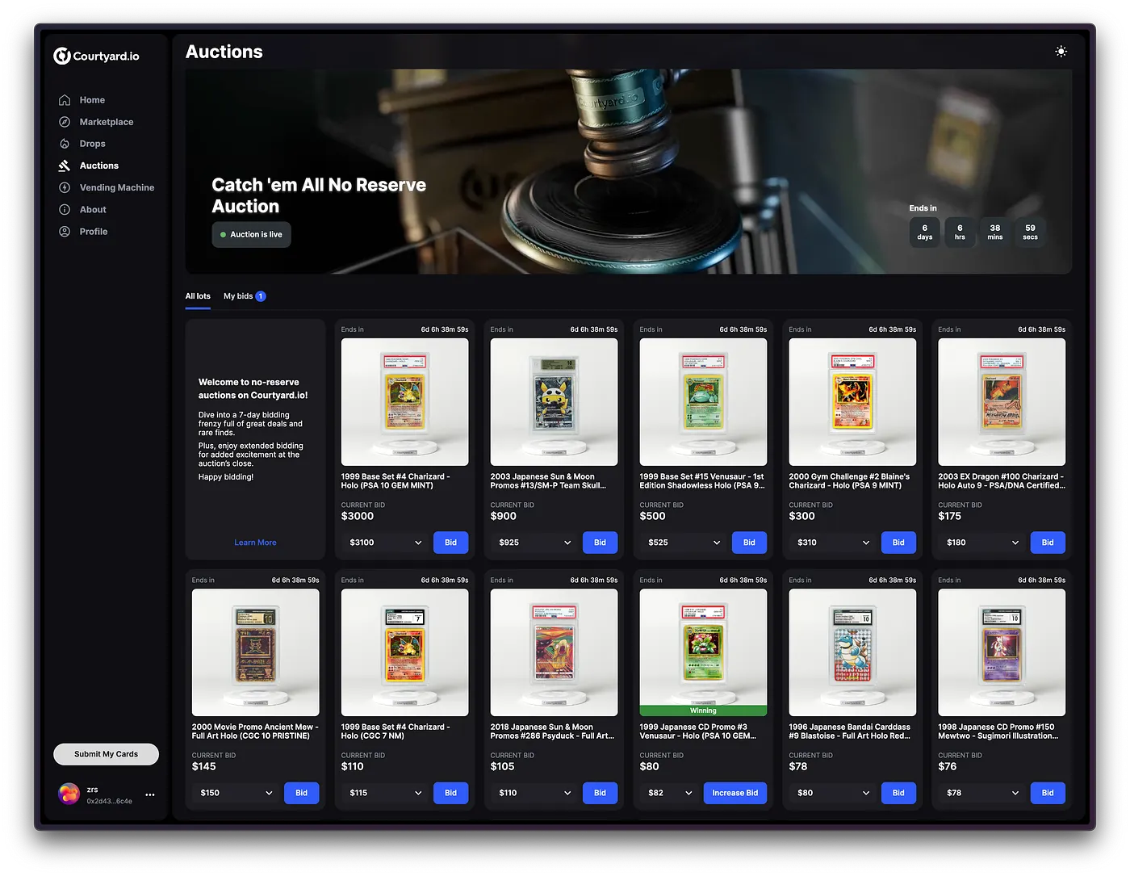Click 1996 Japanese Bandai Carddass title
Image resolution: width=1130 pixels, height=876 pixels.
(850, 731)
